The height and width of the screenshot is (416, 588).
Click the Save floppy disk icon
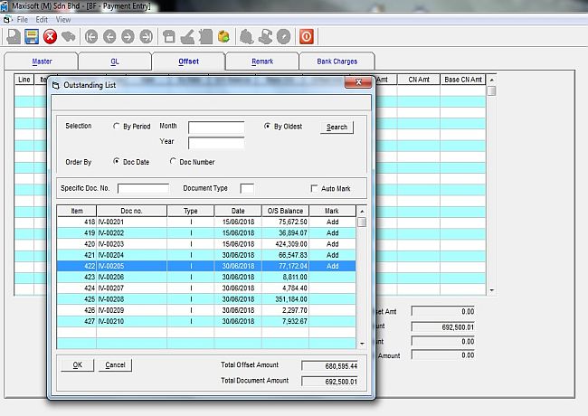coord(32,37)
